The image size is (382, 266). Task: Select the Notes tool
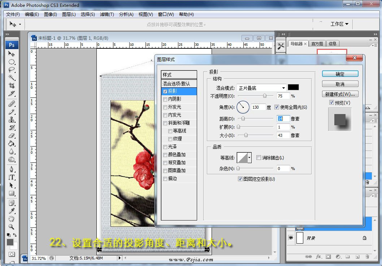pos(12,203)
